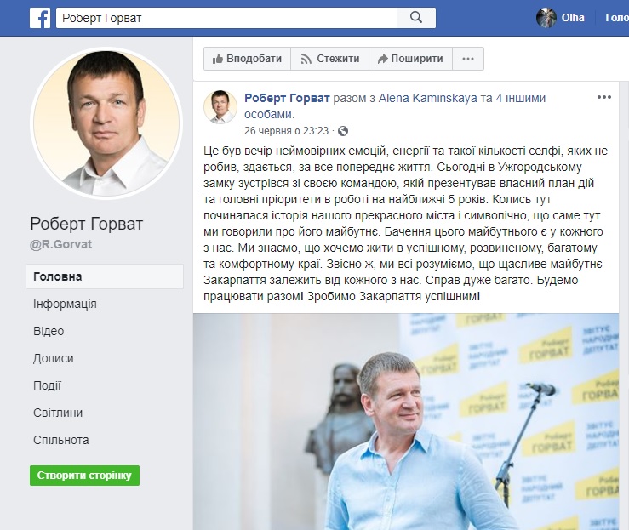Click the Стежити follow button
629x530 pixels.
click(329, 59)
